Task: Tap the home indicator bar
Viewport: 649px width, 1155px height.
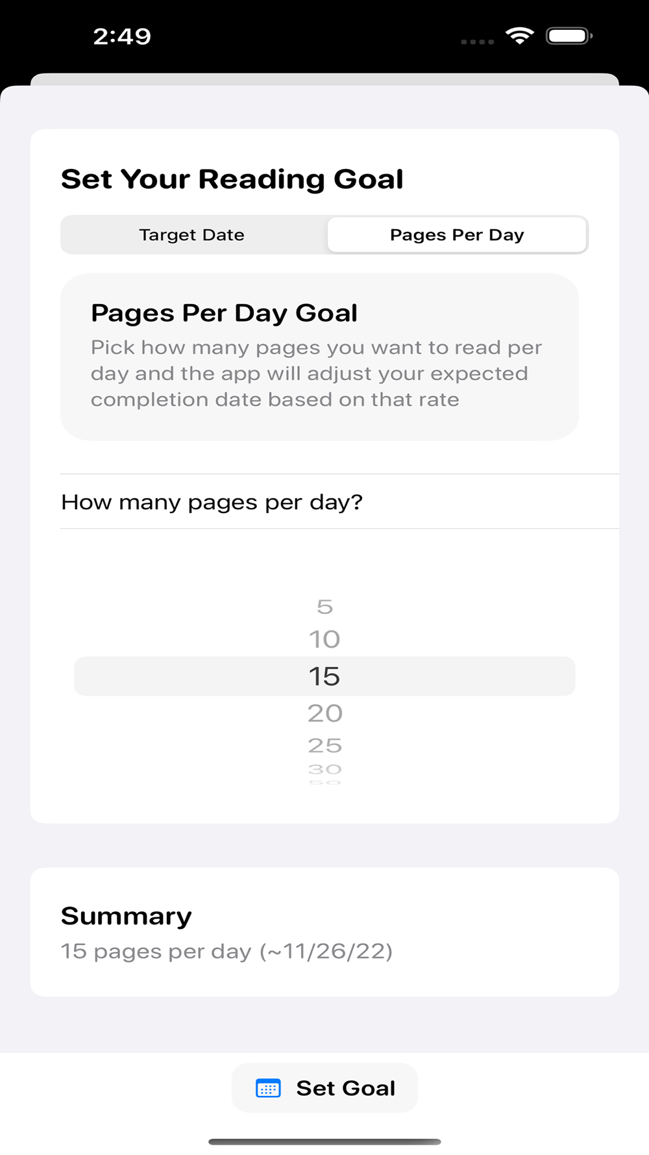Action: (324, 1141)
